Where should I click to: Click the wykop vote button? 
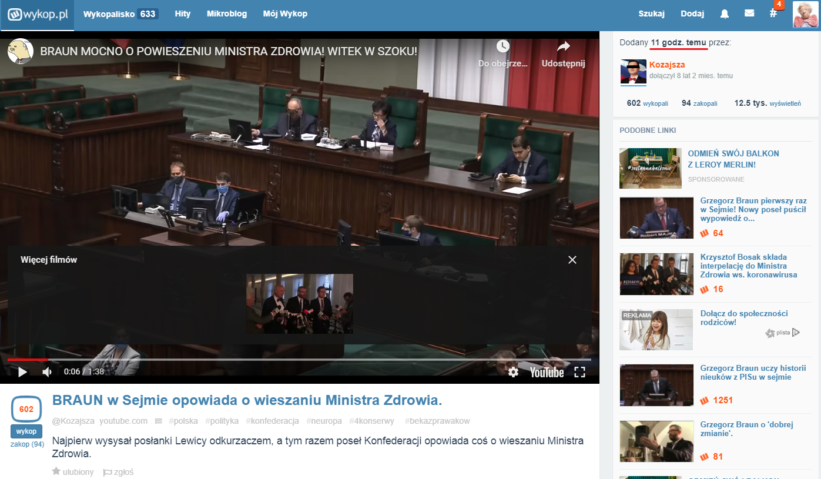pos(26,431)
